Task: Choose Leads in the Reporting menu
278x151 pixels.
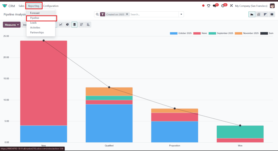Action: pyautogui.click(x=33, y=23)
